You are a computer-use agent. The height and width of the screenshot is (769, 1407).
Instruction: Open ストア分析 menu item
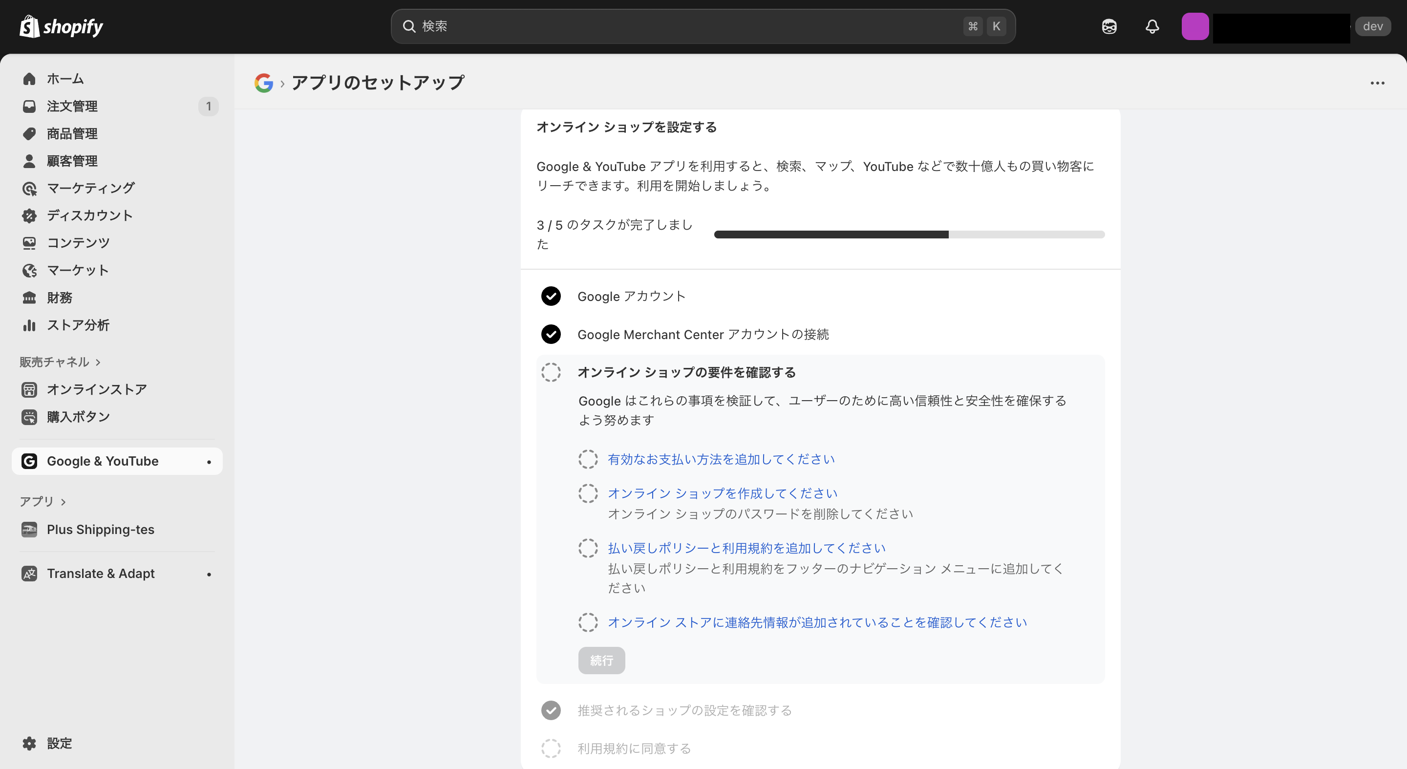(117, 325)
